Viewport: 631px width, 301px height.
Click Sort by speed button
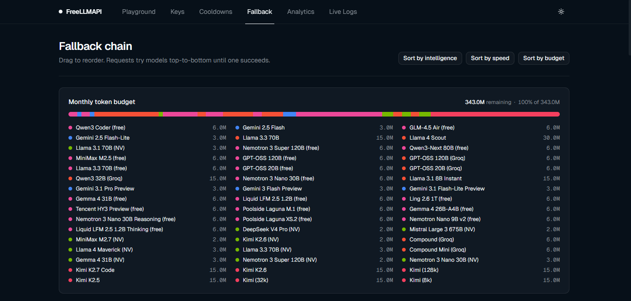(x=490, y=58)
